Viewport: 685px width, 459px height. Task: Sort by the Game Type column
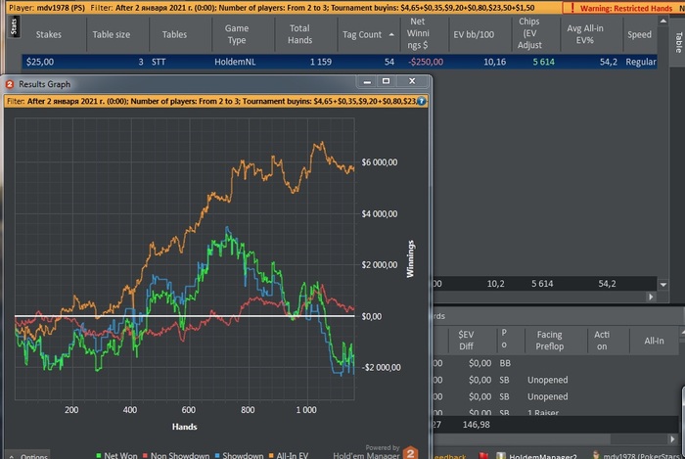pos(237,34)
